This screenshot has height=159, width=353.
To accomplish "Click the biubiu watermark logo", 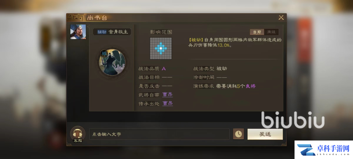I will (x=293, y=120).
